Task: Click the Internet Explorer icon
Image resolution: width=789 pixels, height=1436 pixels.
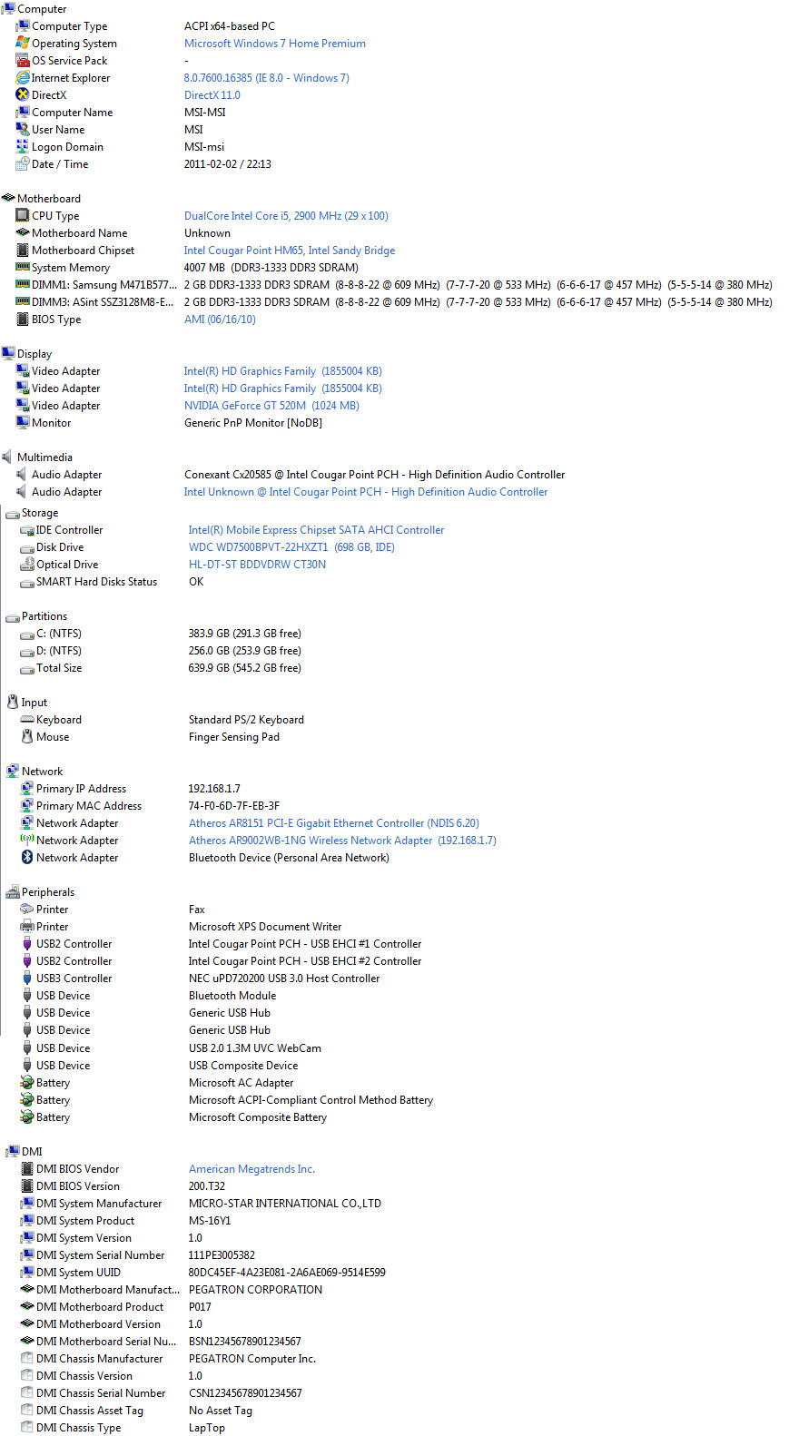Action: (x=23, y=78)
